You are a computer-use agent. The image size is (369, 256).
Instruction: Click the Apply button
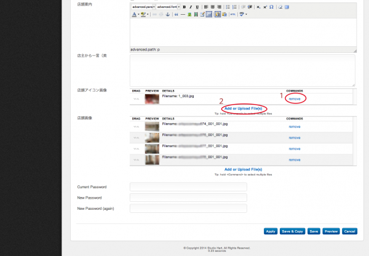pos(270,231)
